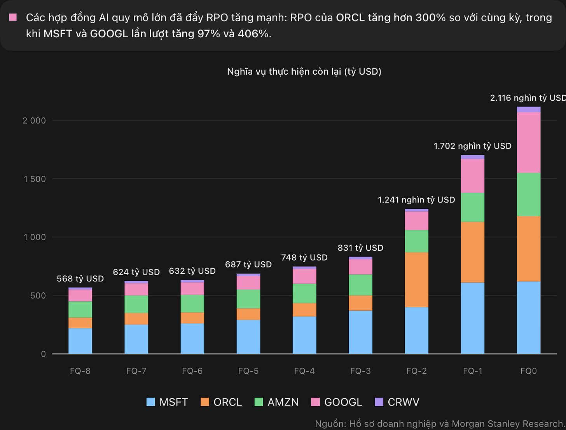Click the pink GOOGL legend swatch
566x430 pixels.
(315, 402)
